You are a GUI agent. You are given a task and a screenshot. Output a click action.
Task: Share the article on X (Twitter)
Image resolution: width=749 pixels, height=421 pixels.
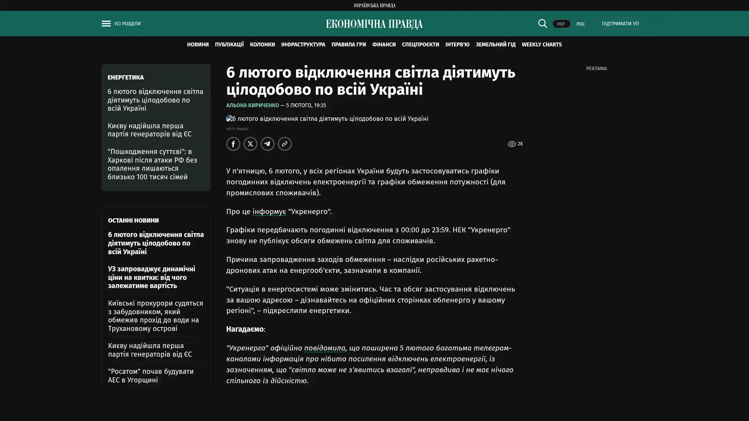(250, 144)
